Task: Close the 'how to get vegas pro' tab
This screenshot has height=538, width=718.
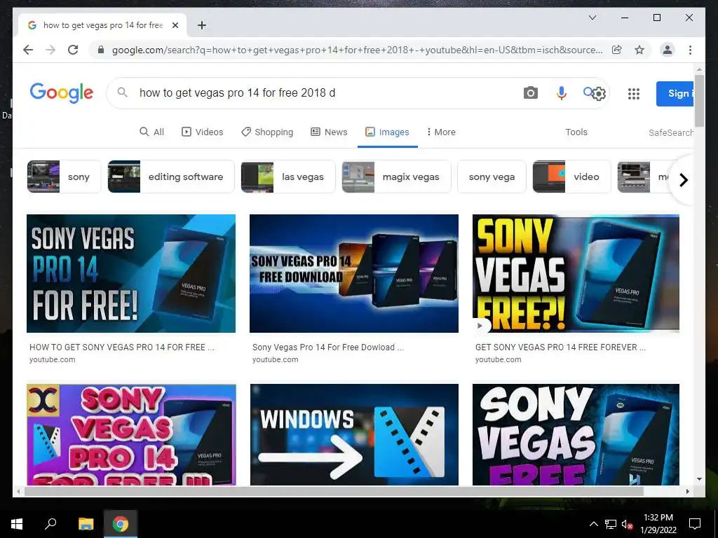Action: (x=175, y=25)
